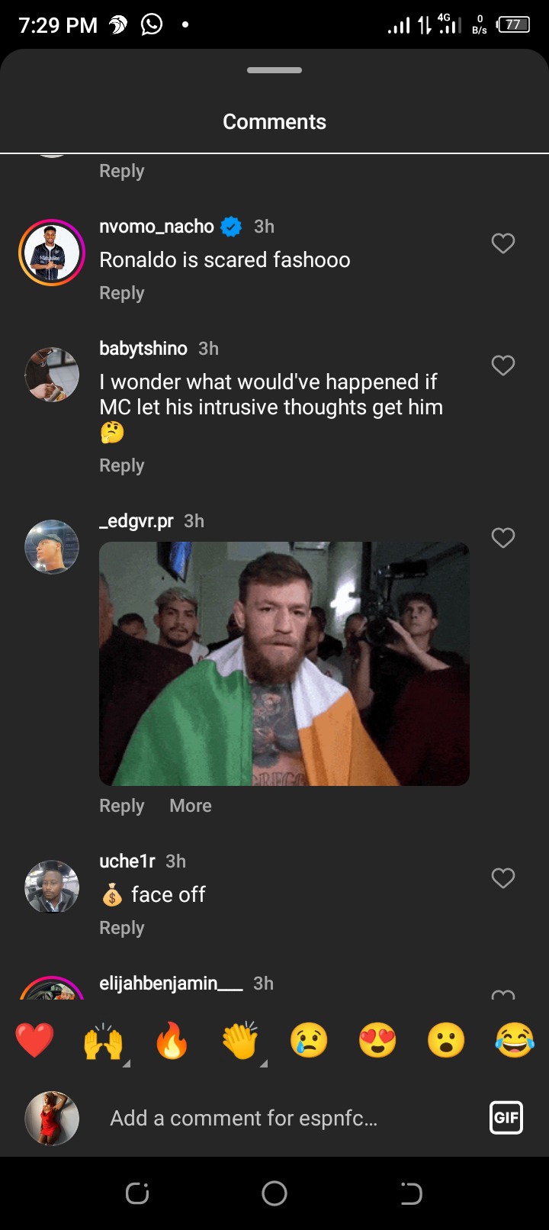
Task: Open the GIF picker in the comment bar
Action: pyautogui.click(x=506, y=1119)
